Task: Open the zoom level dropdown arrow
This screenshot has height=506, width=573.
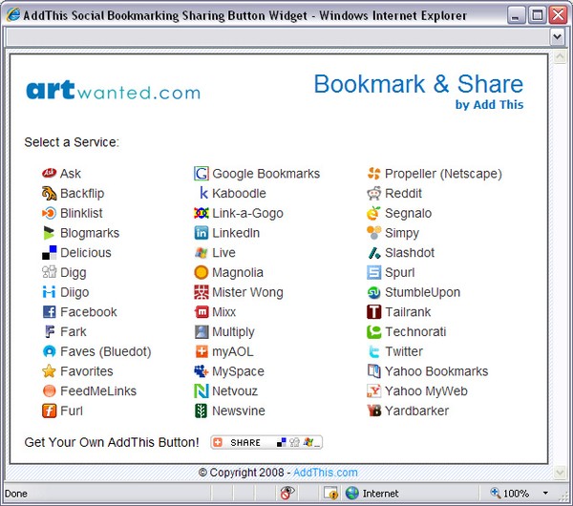Action: (x=545, y=494)
